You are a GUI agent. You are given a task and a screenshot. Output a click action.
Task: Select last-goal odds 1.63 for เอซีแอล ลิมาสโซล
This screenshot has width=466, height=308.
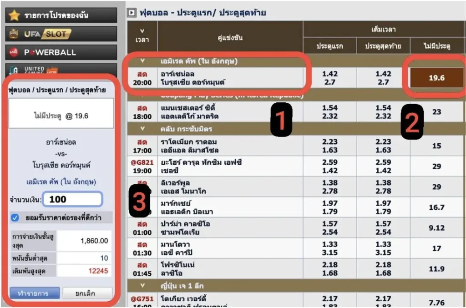[x=383, y=150]
